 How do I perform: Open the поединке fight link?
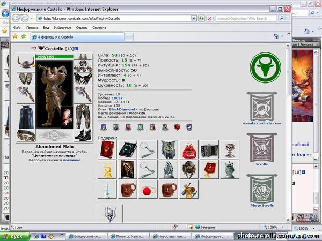pos(72,160)
